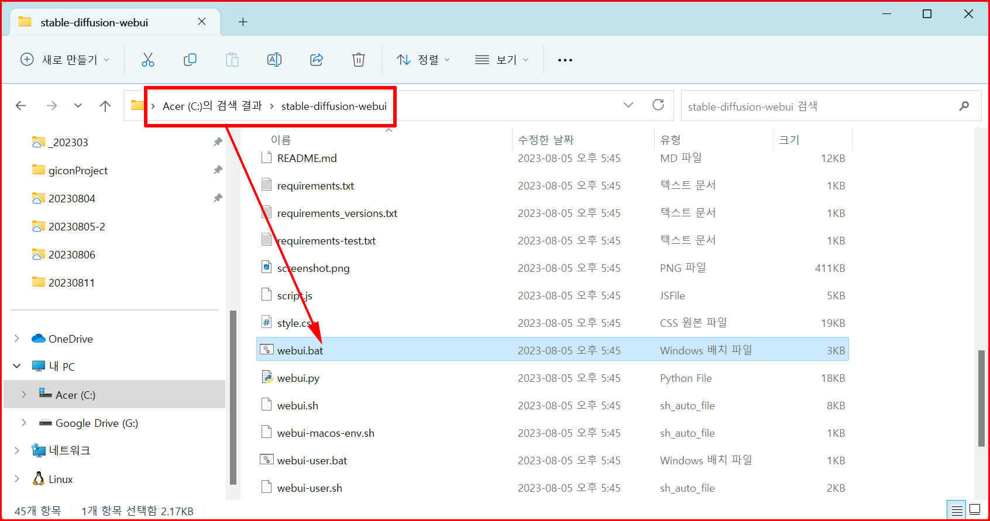Click the Share icon in toolbar

(x=317, y=60)
